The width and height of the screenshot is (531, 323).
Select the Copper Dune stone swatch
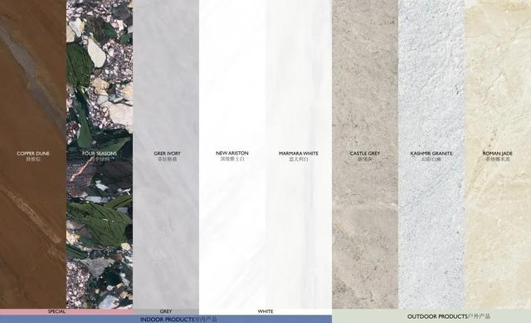(x=33, y=154)
